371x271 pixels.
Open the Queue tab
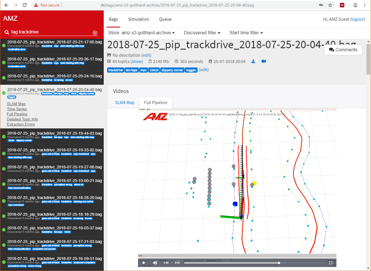point(165,19)
